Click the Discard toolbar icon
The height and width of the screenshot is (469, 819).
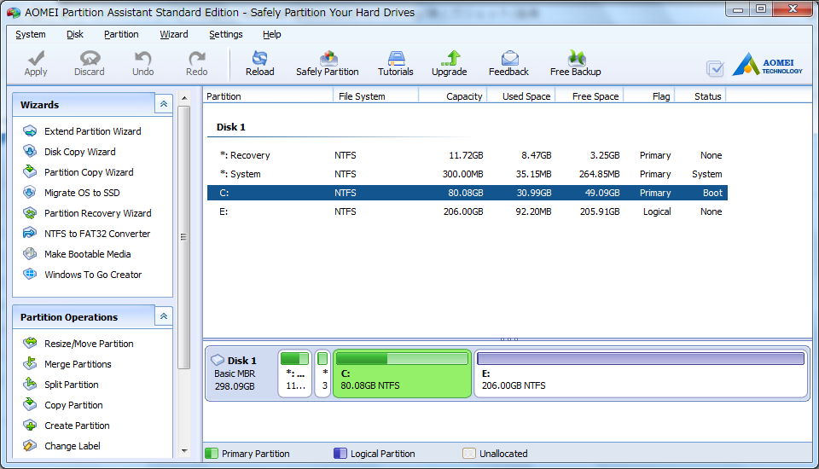[90, 57]
